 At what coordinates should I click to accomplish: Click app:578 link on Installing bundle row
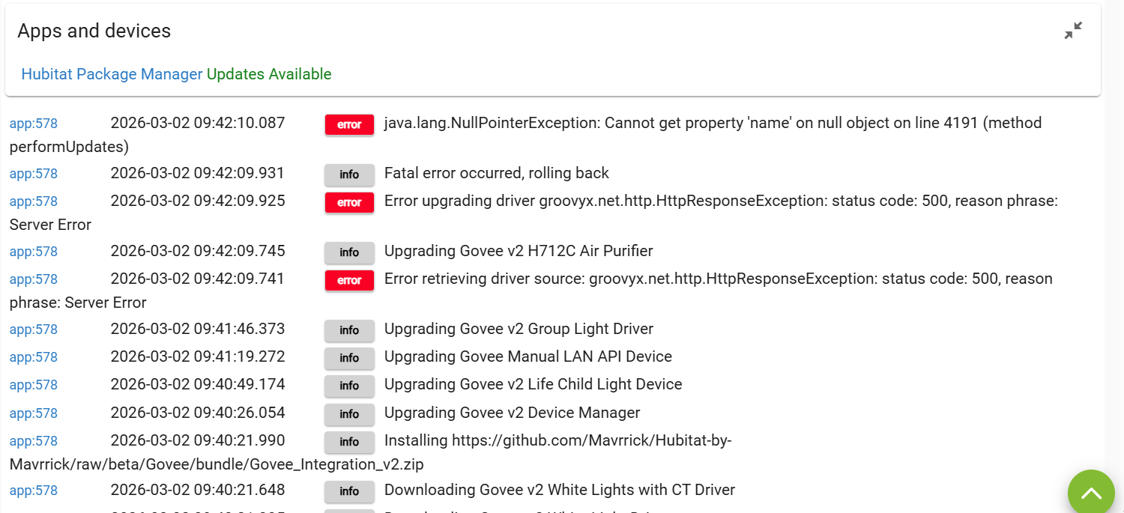click(34, 441)
